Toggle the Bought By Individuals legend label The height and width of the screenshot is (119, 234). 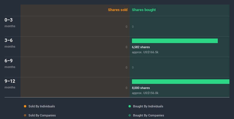[148, 106]
